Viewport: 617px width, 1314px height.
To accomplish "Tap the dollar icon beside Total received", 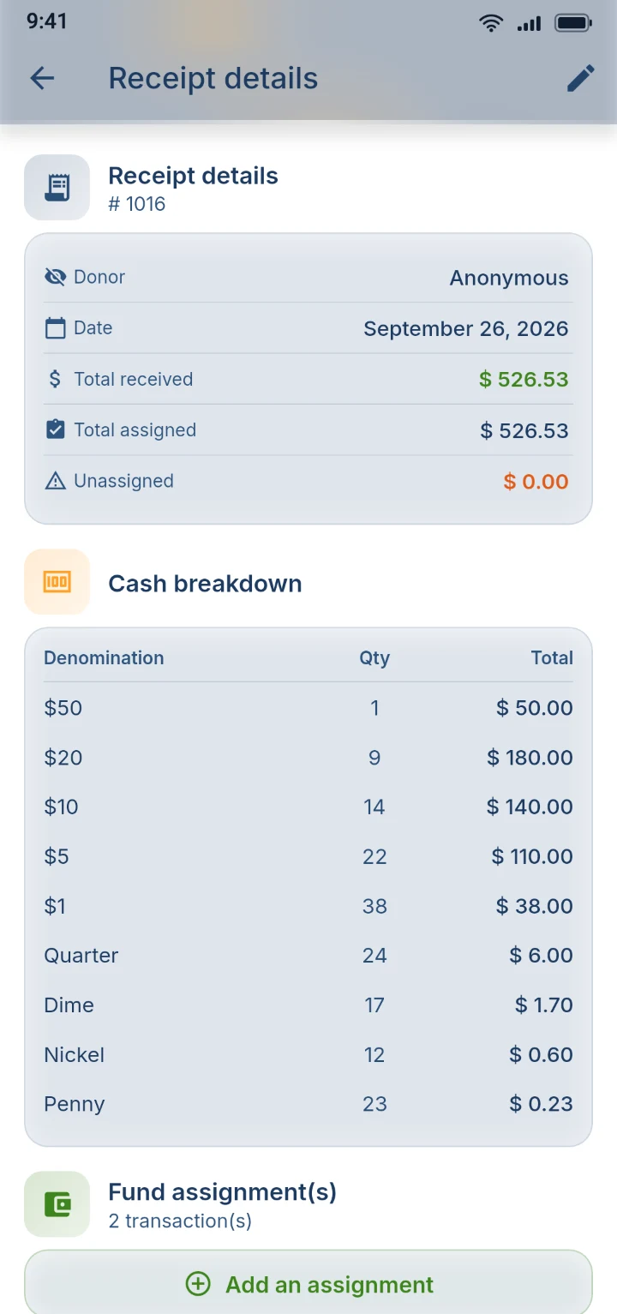I will [55, 379].
